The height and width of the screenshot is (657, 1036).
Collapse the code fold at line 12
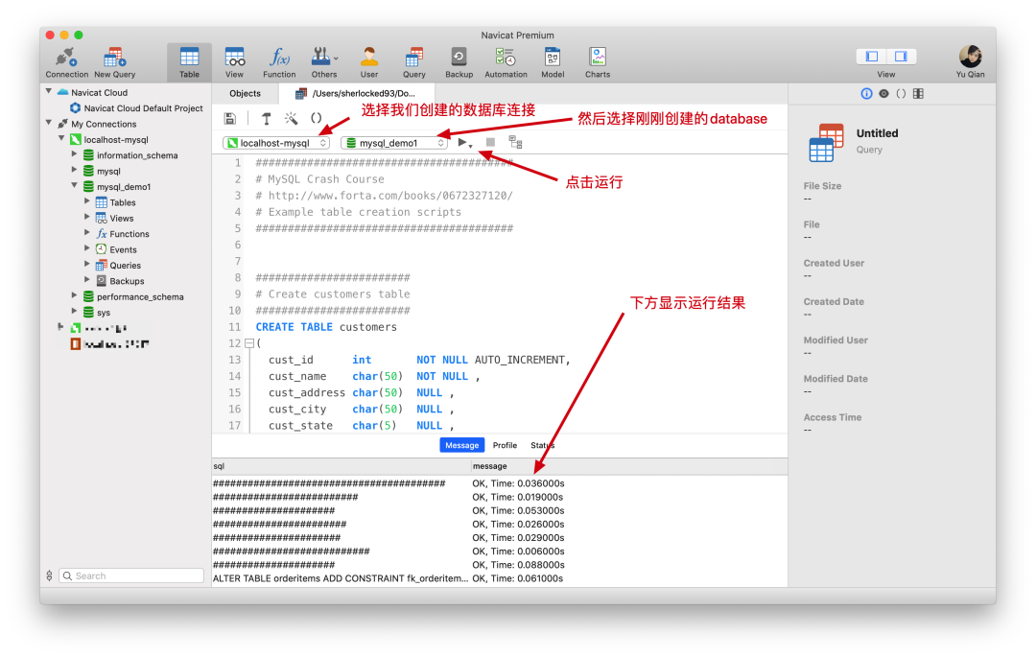[249, 343]
